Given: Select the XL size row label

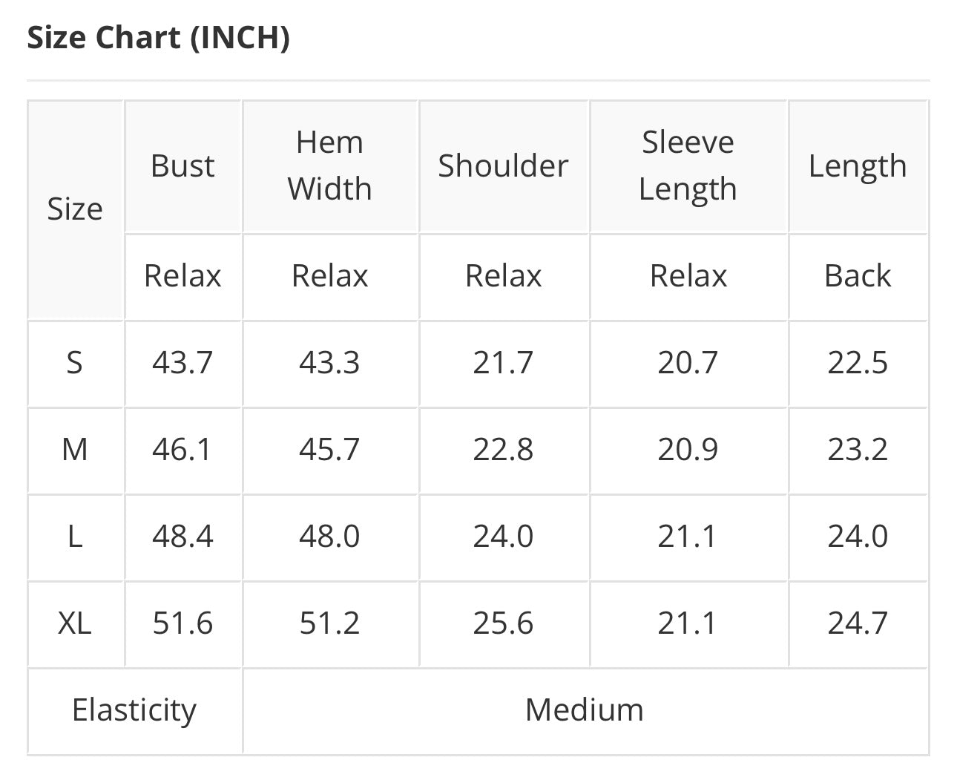Looking at the screenshot, I should point(75,623).
